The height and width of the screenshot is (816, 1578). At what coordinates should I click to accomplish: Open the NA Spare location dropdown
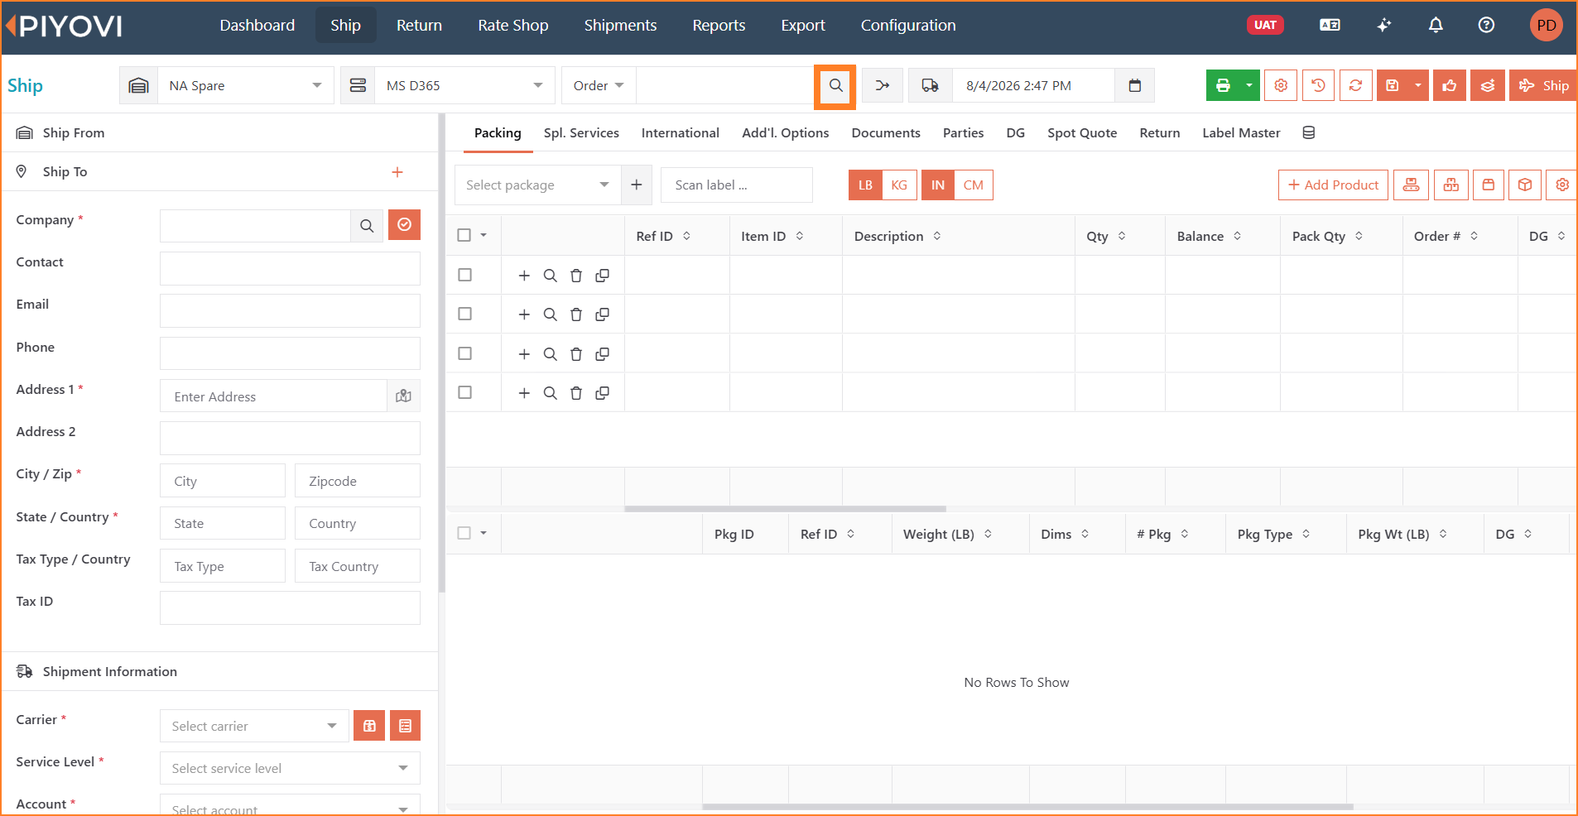246,86
